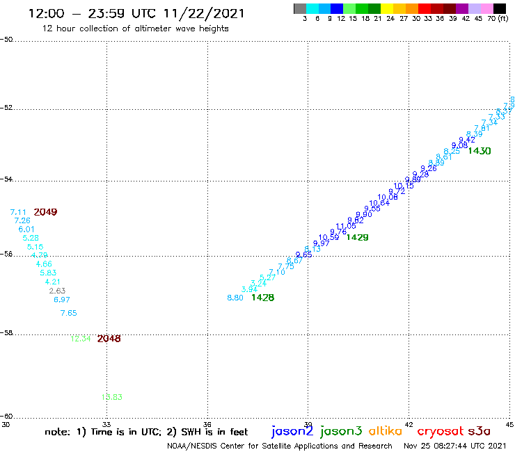Click wave height value '5.27'
515x452 pixels.
pos(267,277)
